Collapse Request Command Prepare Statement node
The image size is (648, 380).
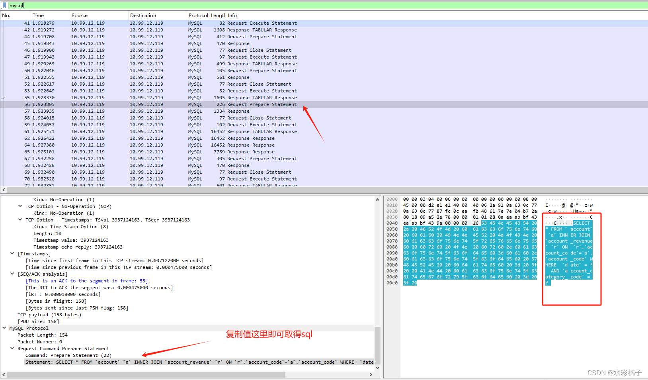[x=12, y=348]
